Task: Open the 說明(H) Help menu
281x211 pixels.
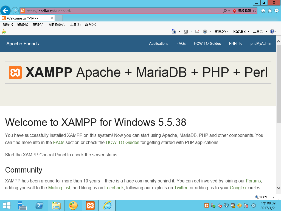Action: point(91,24)
